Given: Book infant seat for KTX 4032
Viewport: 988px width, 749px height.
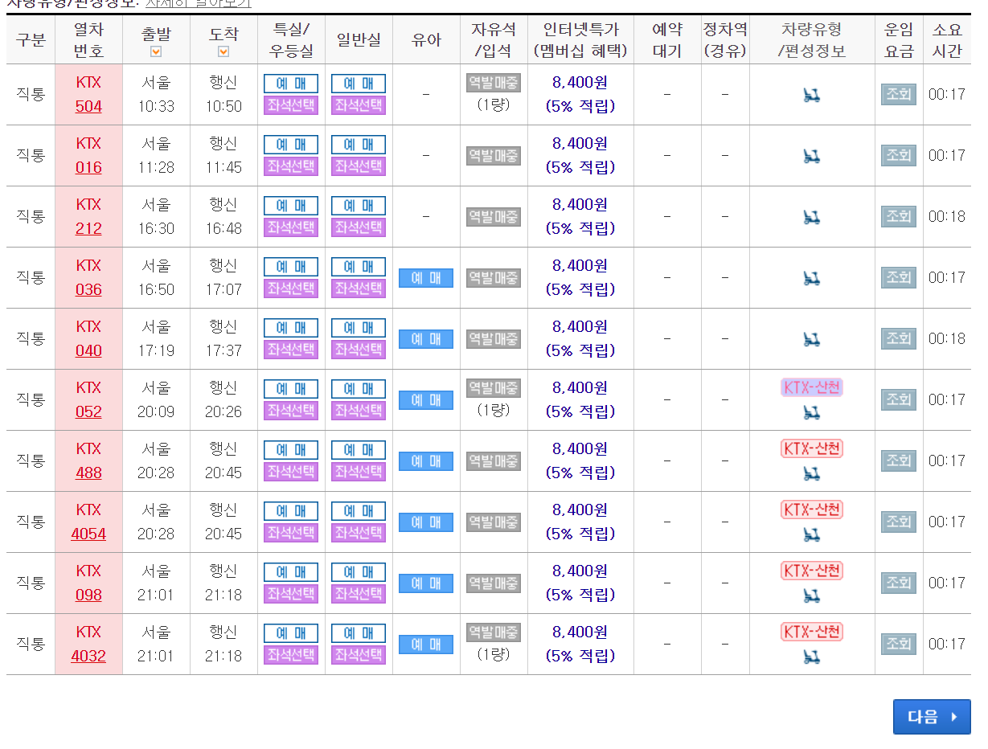Looking at the screenshot, I should coord(426,645).
